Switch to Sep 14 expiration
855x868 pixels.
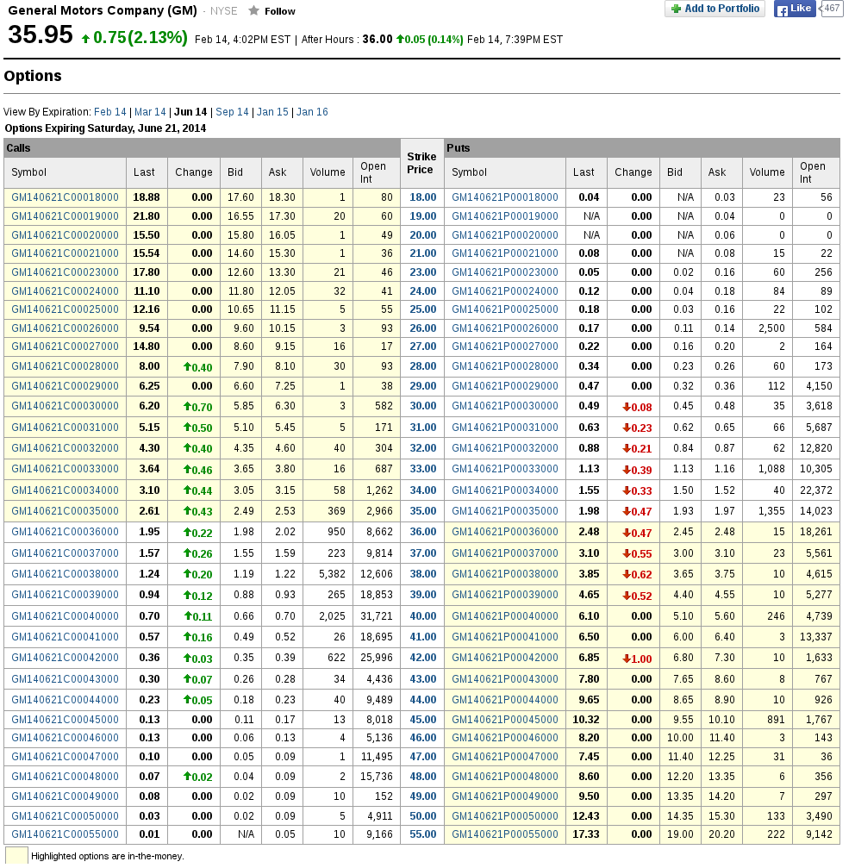(x=232, y=112)
